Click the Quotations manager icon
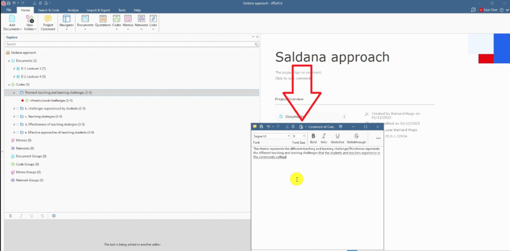 (x=103, y=20)
